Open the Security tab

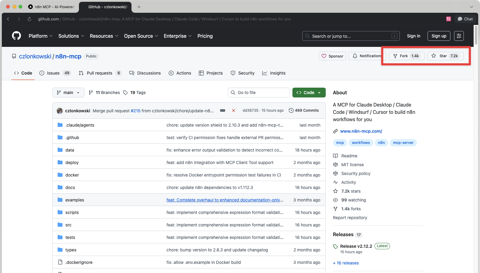click(x=242, y=73)
